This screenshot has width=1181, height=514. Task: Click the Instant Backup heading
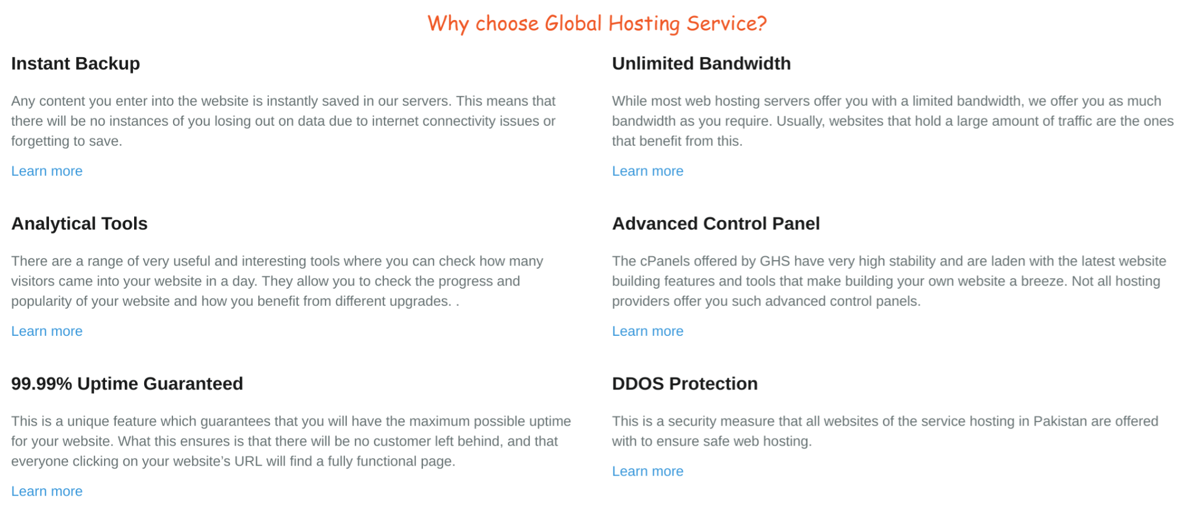(x=76, y=64)
